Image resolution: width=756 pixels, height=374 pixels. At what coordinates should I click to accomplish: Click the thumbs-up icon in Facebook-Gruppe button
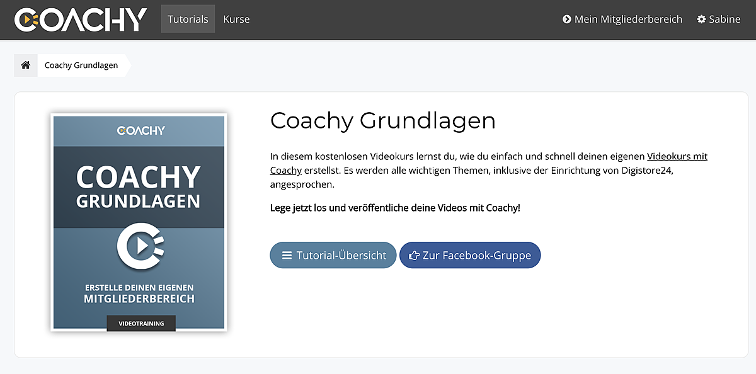coord(414,256)
